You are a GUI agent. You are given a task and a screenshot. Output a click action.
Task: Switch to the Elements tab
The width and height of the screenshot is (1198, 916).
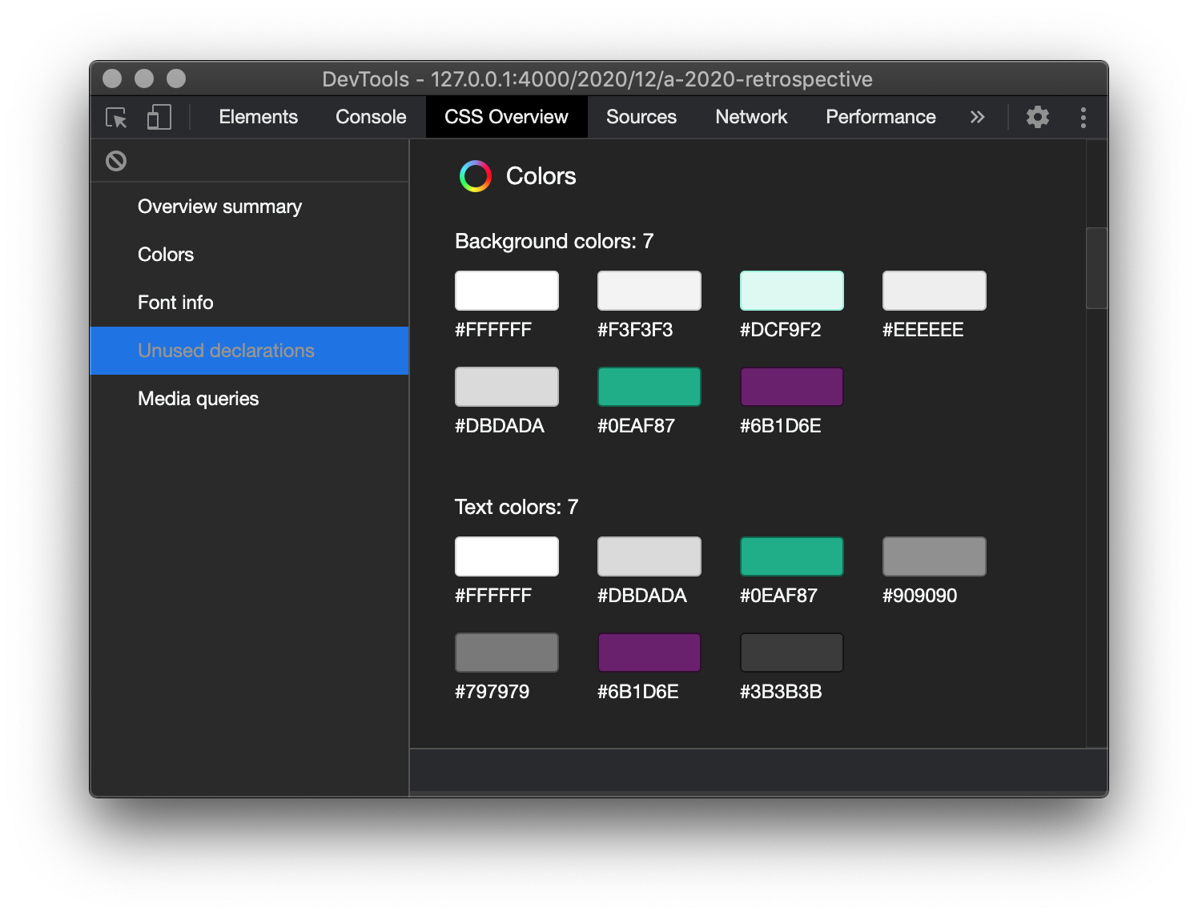258,118
